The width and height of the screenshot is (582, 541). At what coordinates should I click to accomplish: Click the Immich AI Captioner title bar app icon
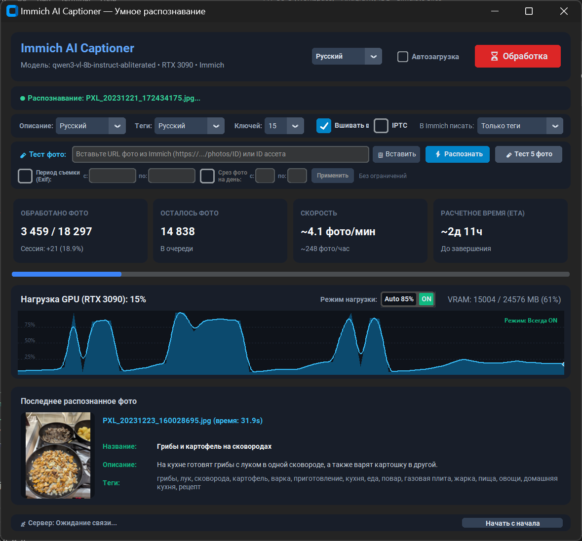[x=12, y=11]
